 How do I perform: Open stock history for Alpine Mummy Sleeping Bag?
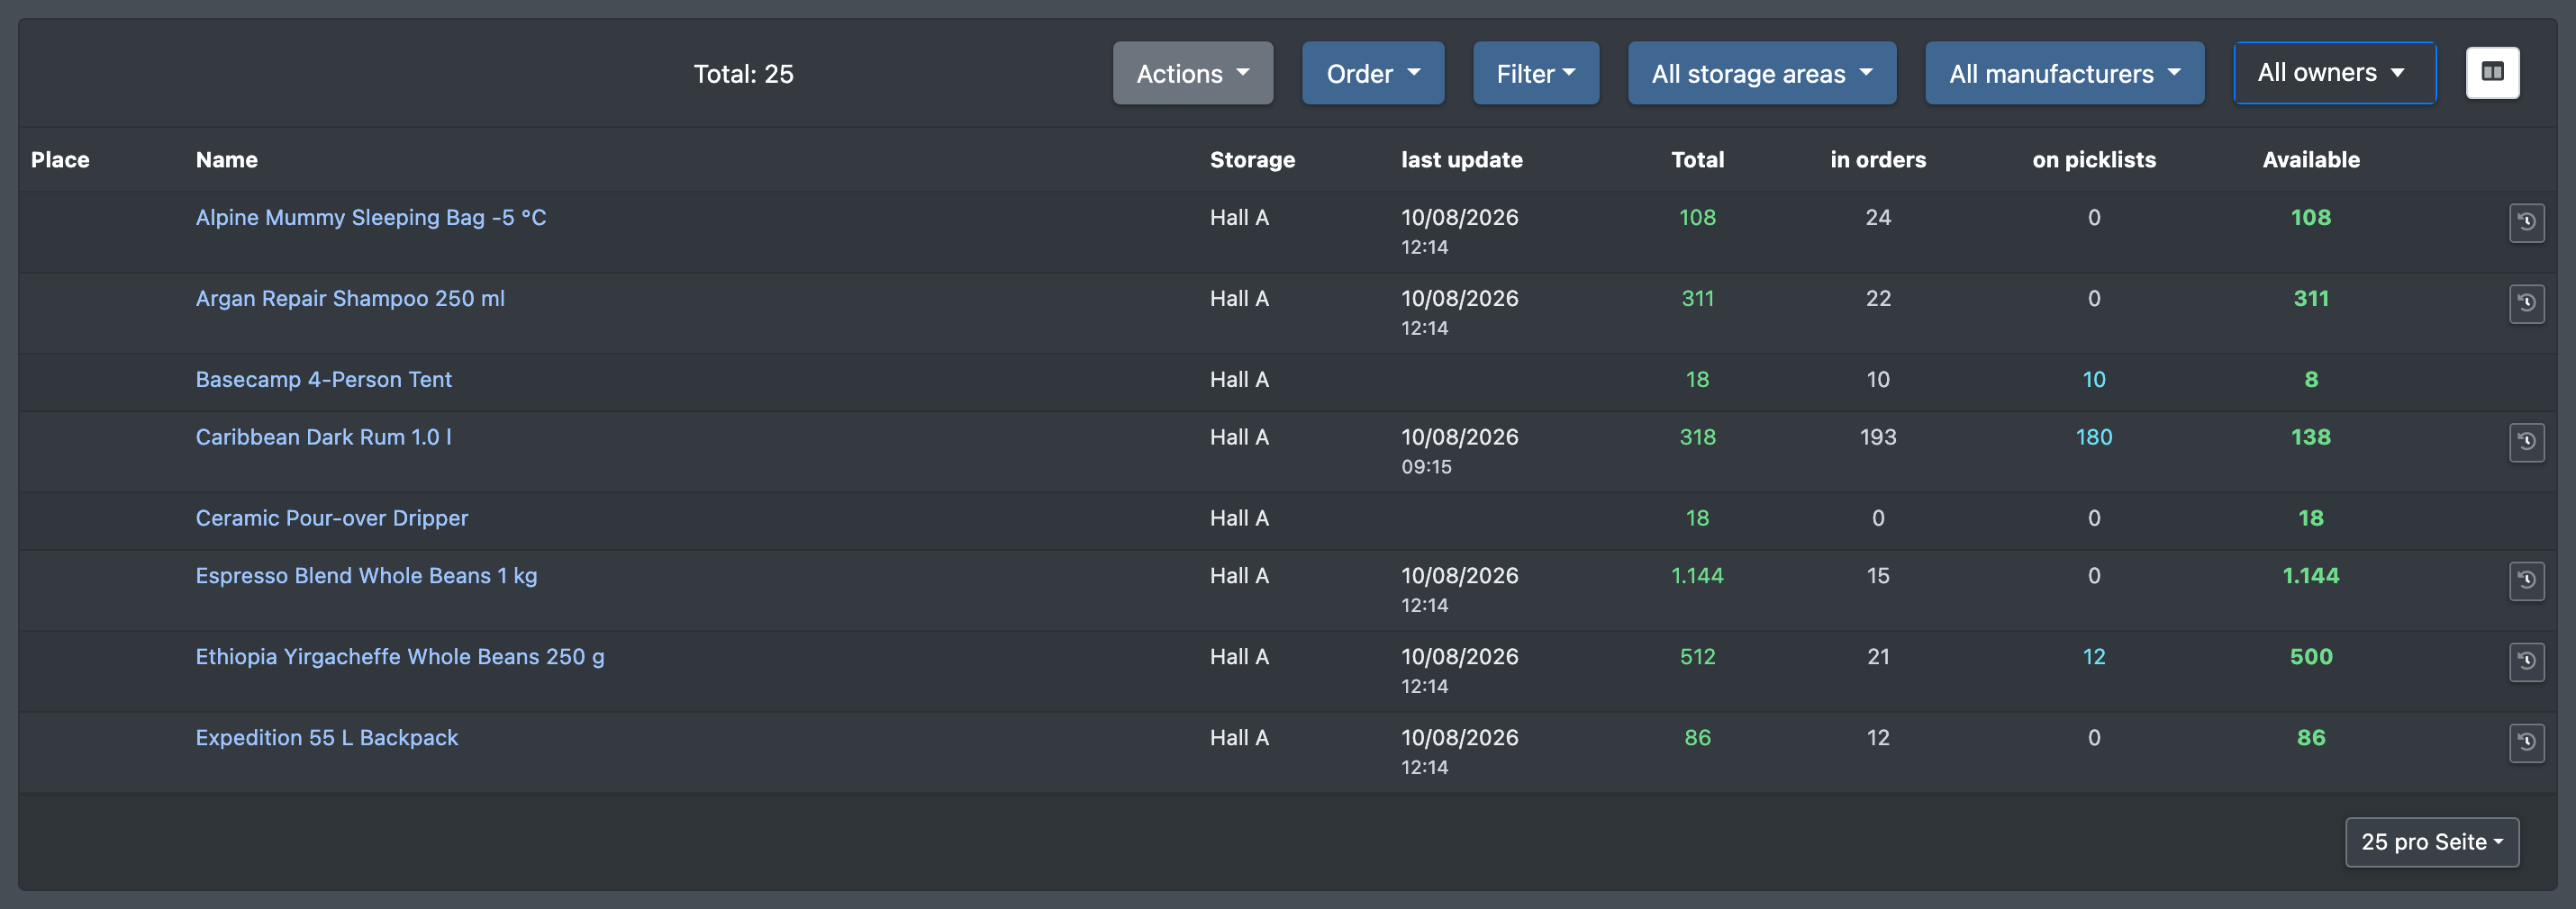pos(2526,221)
